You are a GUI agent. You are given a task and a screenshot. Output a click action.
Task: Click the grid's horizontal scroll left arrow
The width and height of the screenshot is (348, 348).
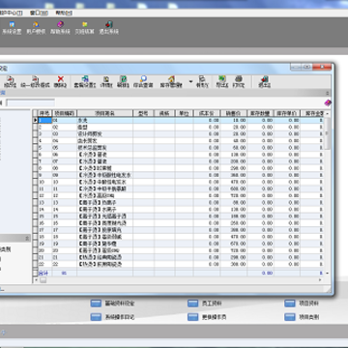[x=36, y=280]
